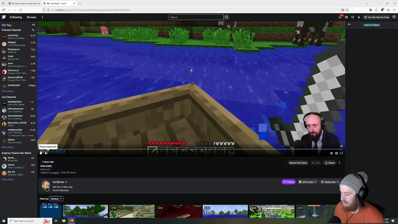The height and width of the screenshot is (224, 398).
Task: Sort the Followed Channels list
Action: click(33, 30)
